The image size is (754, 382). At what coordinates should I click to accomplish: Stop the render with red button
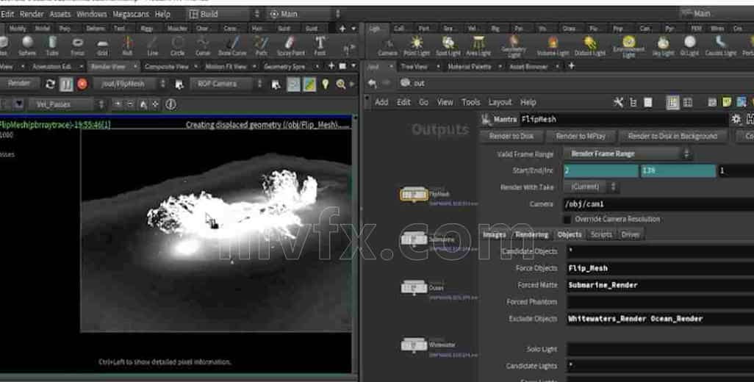[x=82, y=84]
